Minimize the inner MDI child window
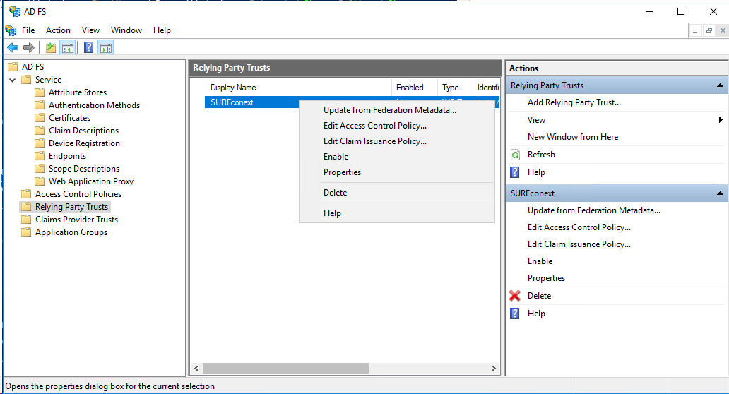 [695, 30]
